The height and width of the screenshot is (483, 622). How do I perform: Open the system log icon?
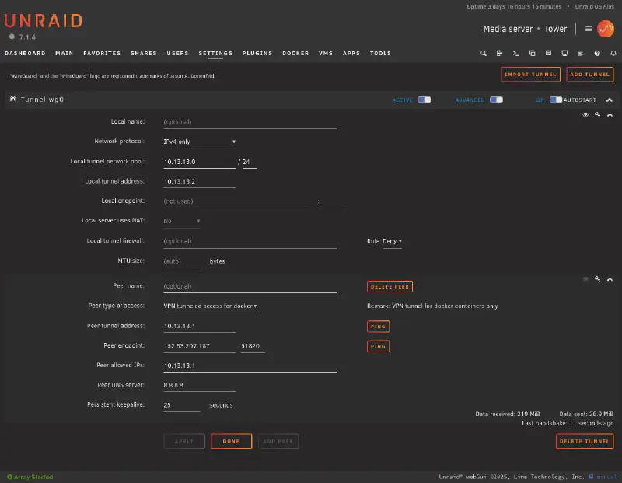581,53
